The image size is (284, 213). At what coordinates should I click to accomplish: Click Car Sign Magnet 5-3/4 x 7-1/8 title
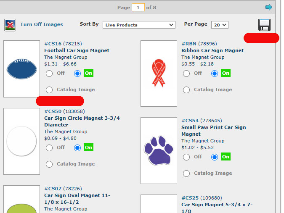point(217,208)
